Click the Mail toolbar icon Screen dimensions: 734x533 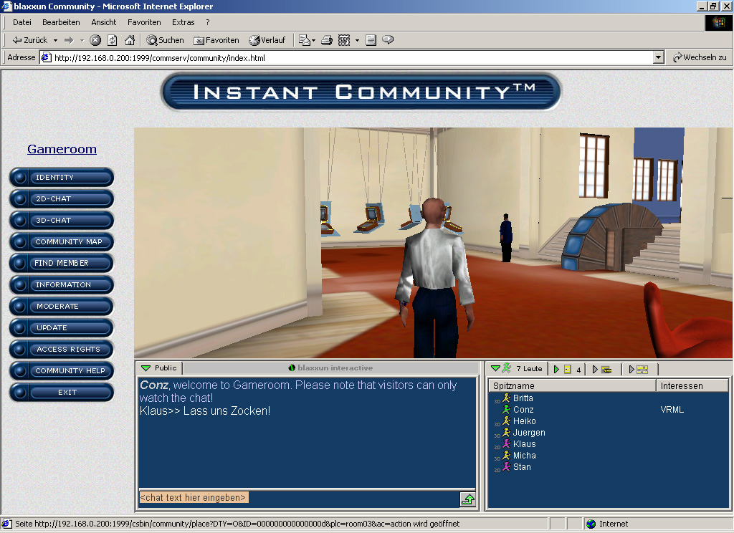point(304,40)
